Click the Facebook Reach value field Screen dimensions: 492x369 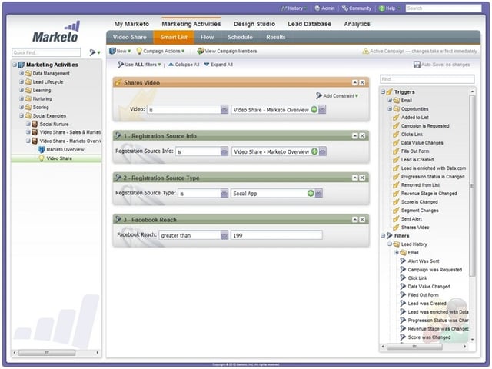[x=277, y=235]
